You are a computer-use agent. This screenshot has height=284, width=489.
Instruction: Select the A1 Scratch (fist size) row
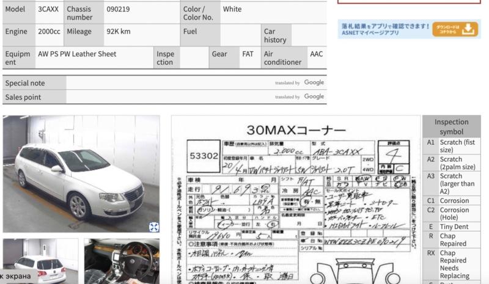tap(452, 146)
